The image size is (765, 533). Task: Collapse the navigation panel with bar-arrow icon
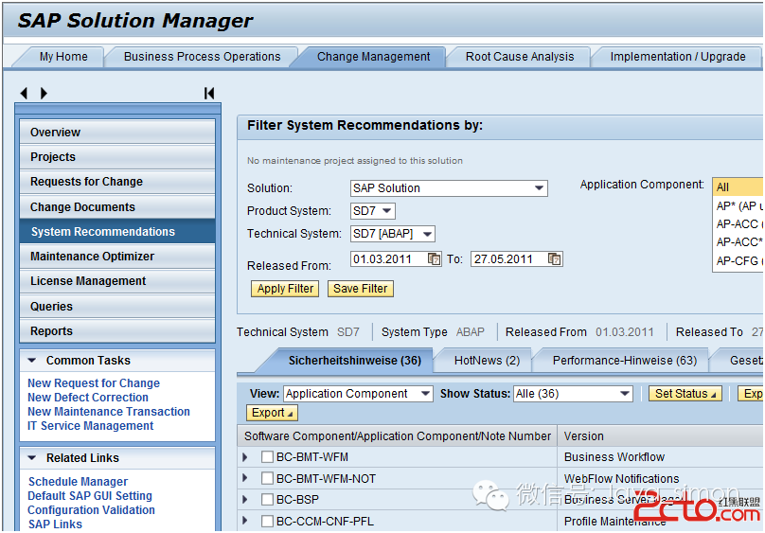point(209,93)
